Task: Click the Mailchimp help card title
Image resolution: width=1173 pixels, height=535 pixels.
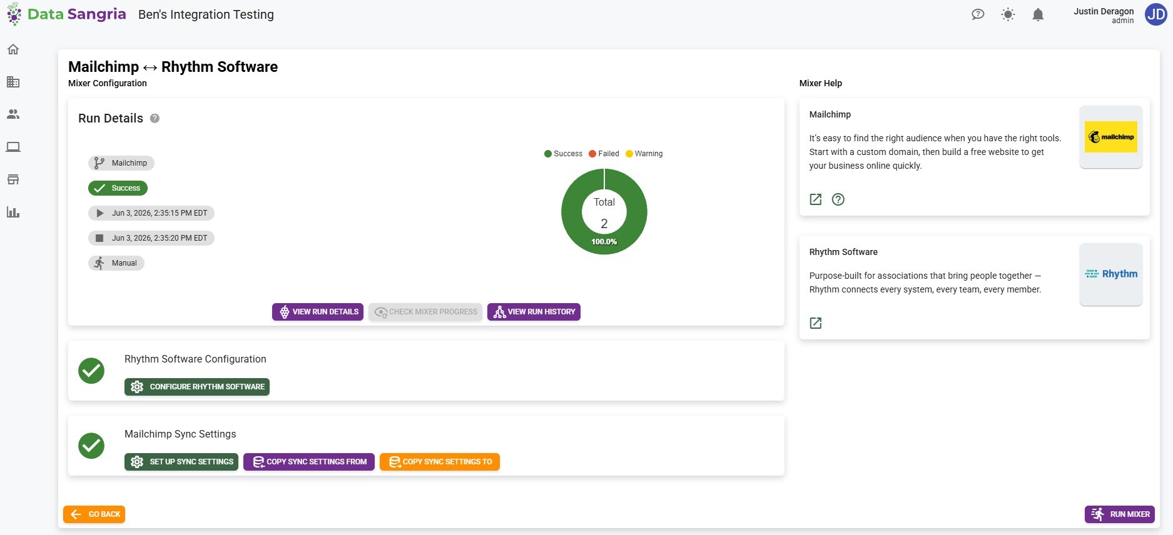Action: pyautogui.click(x=830, y=114)
